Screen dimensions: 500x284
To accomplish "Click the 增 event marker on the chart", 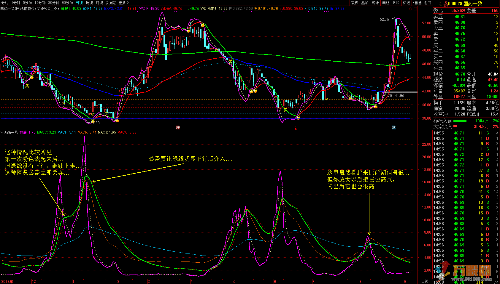I will pyautogui.click(x=178, y=128).
